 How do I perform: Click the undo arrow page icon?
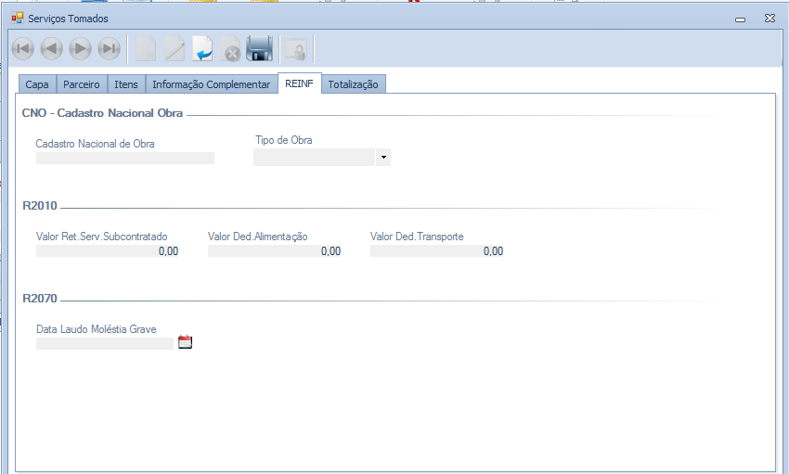pyautogui.click(x=202, y=49)
